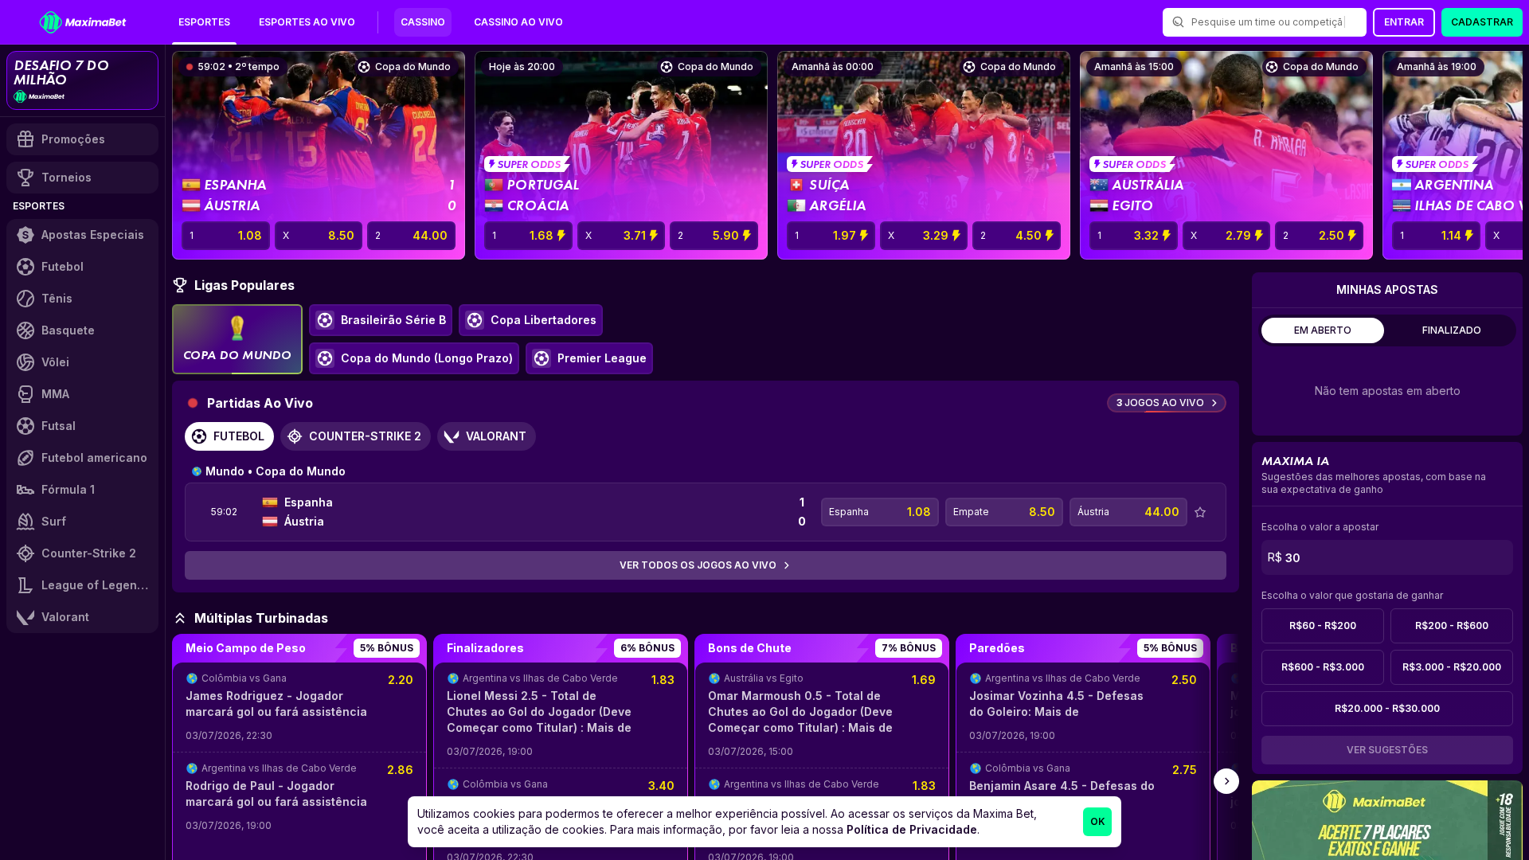
Task: Switch to Em Aberto bets
Action: pyautogui.click(x=1323, y=330)
